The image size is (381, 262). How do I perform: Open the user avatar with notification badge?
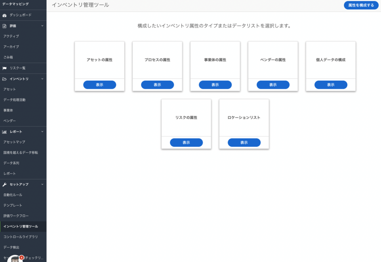tap(15, 259)
